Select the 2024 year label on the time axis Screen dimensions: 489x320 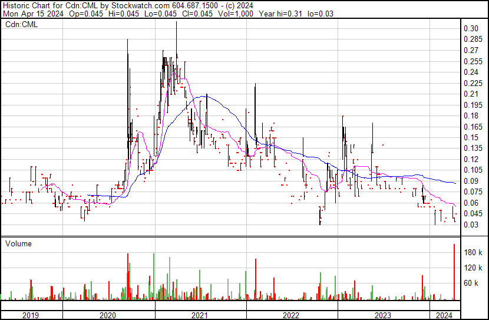[x=443, y=315]
